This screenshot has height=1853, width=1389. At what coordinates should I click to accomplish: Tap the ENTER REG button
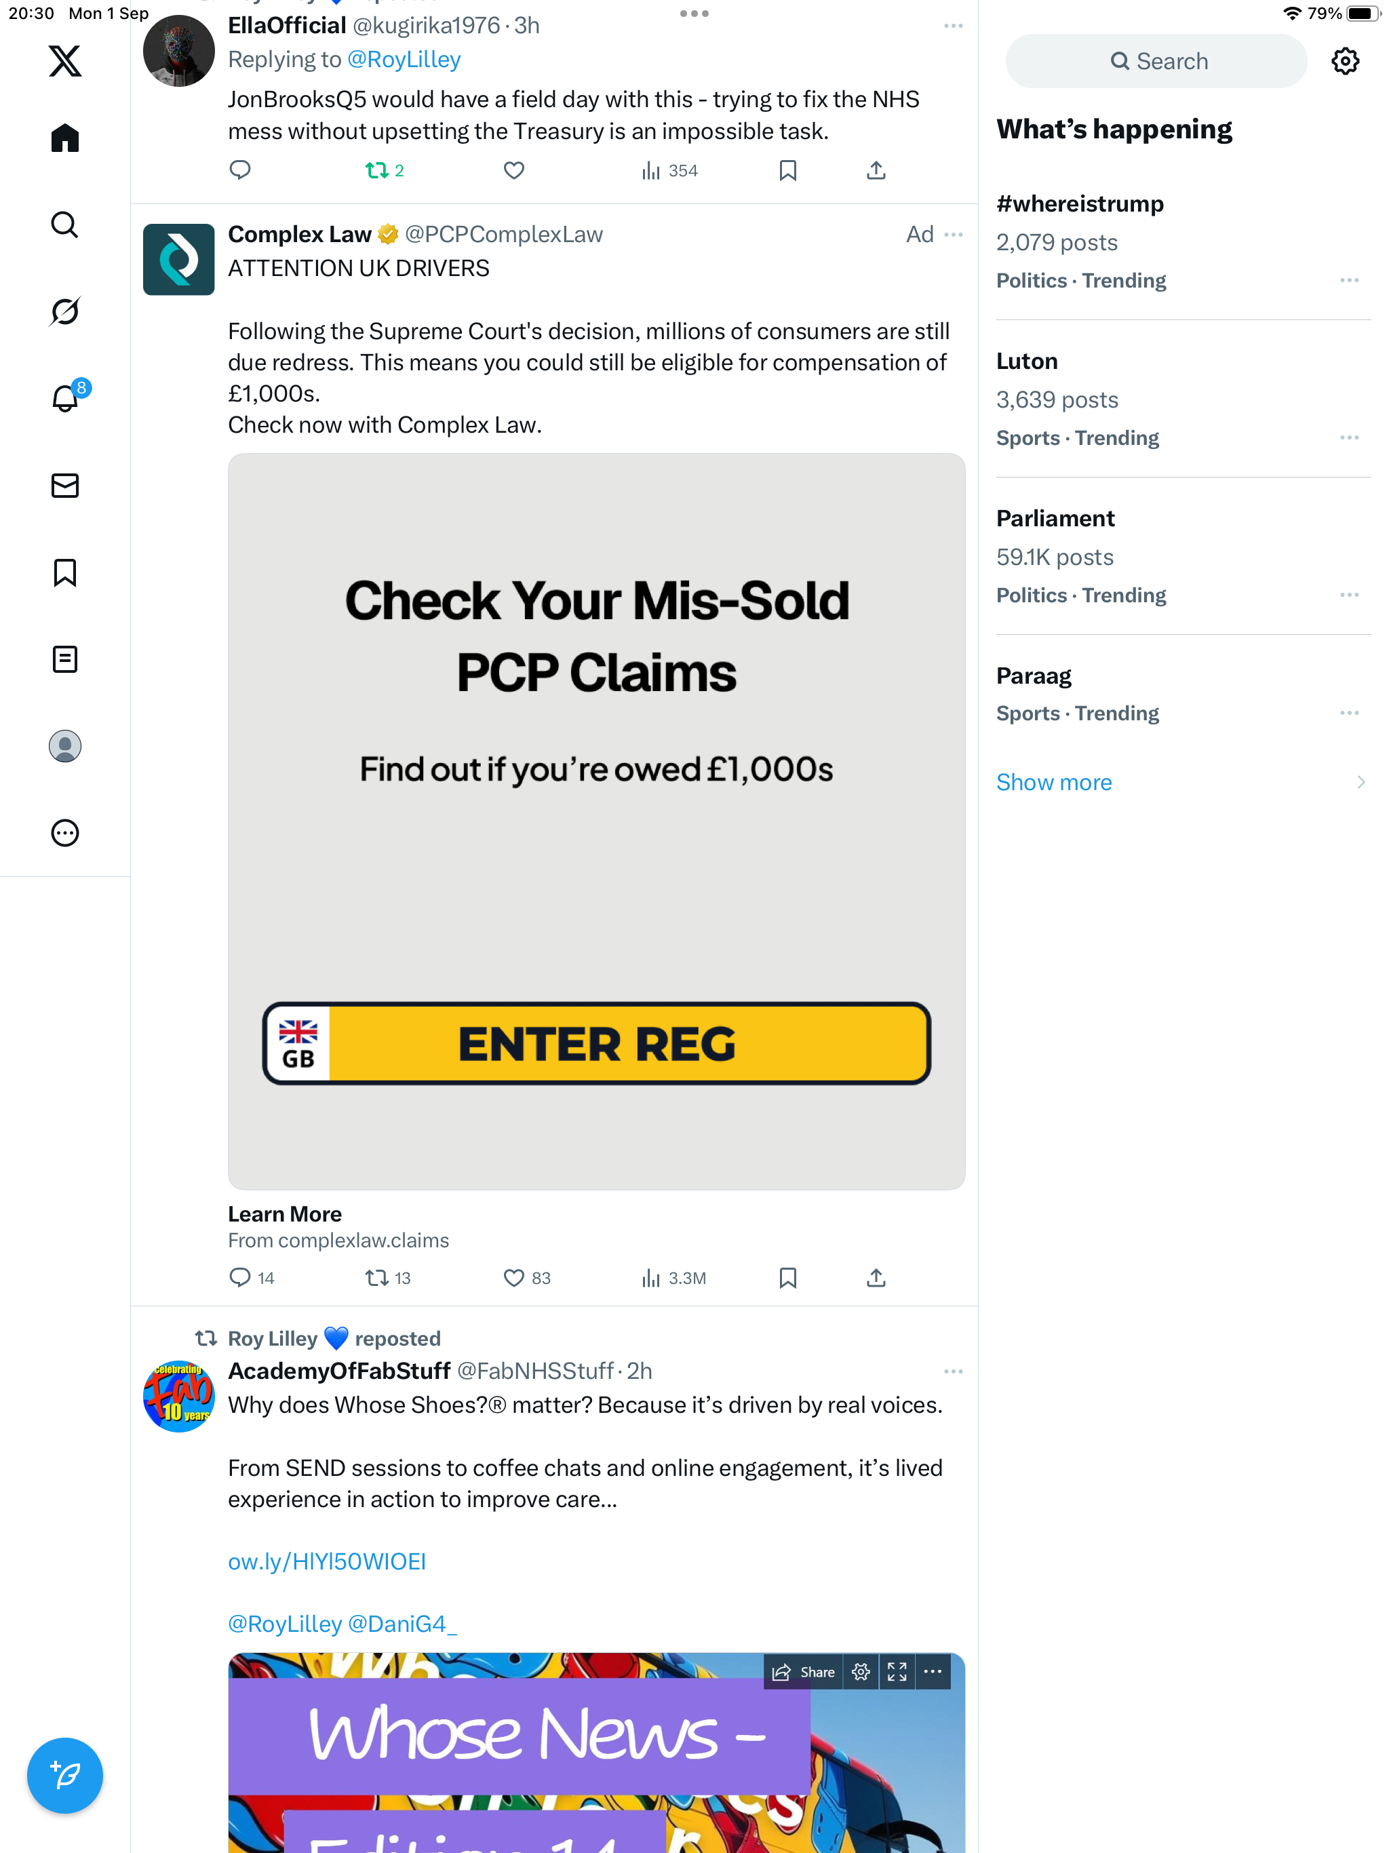596,1044
